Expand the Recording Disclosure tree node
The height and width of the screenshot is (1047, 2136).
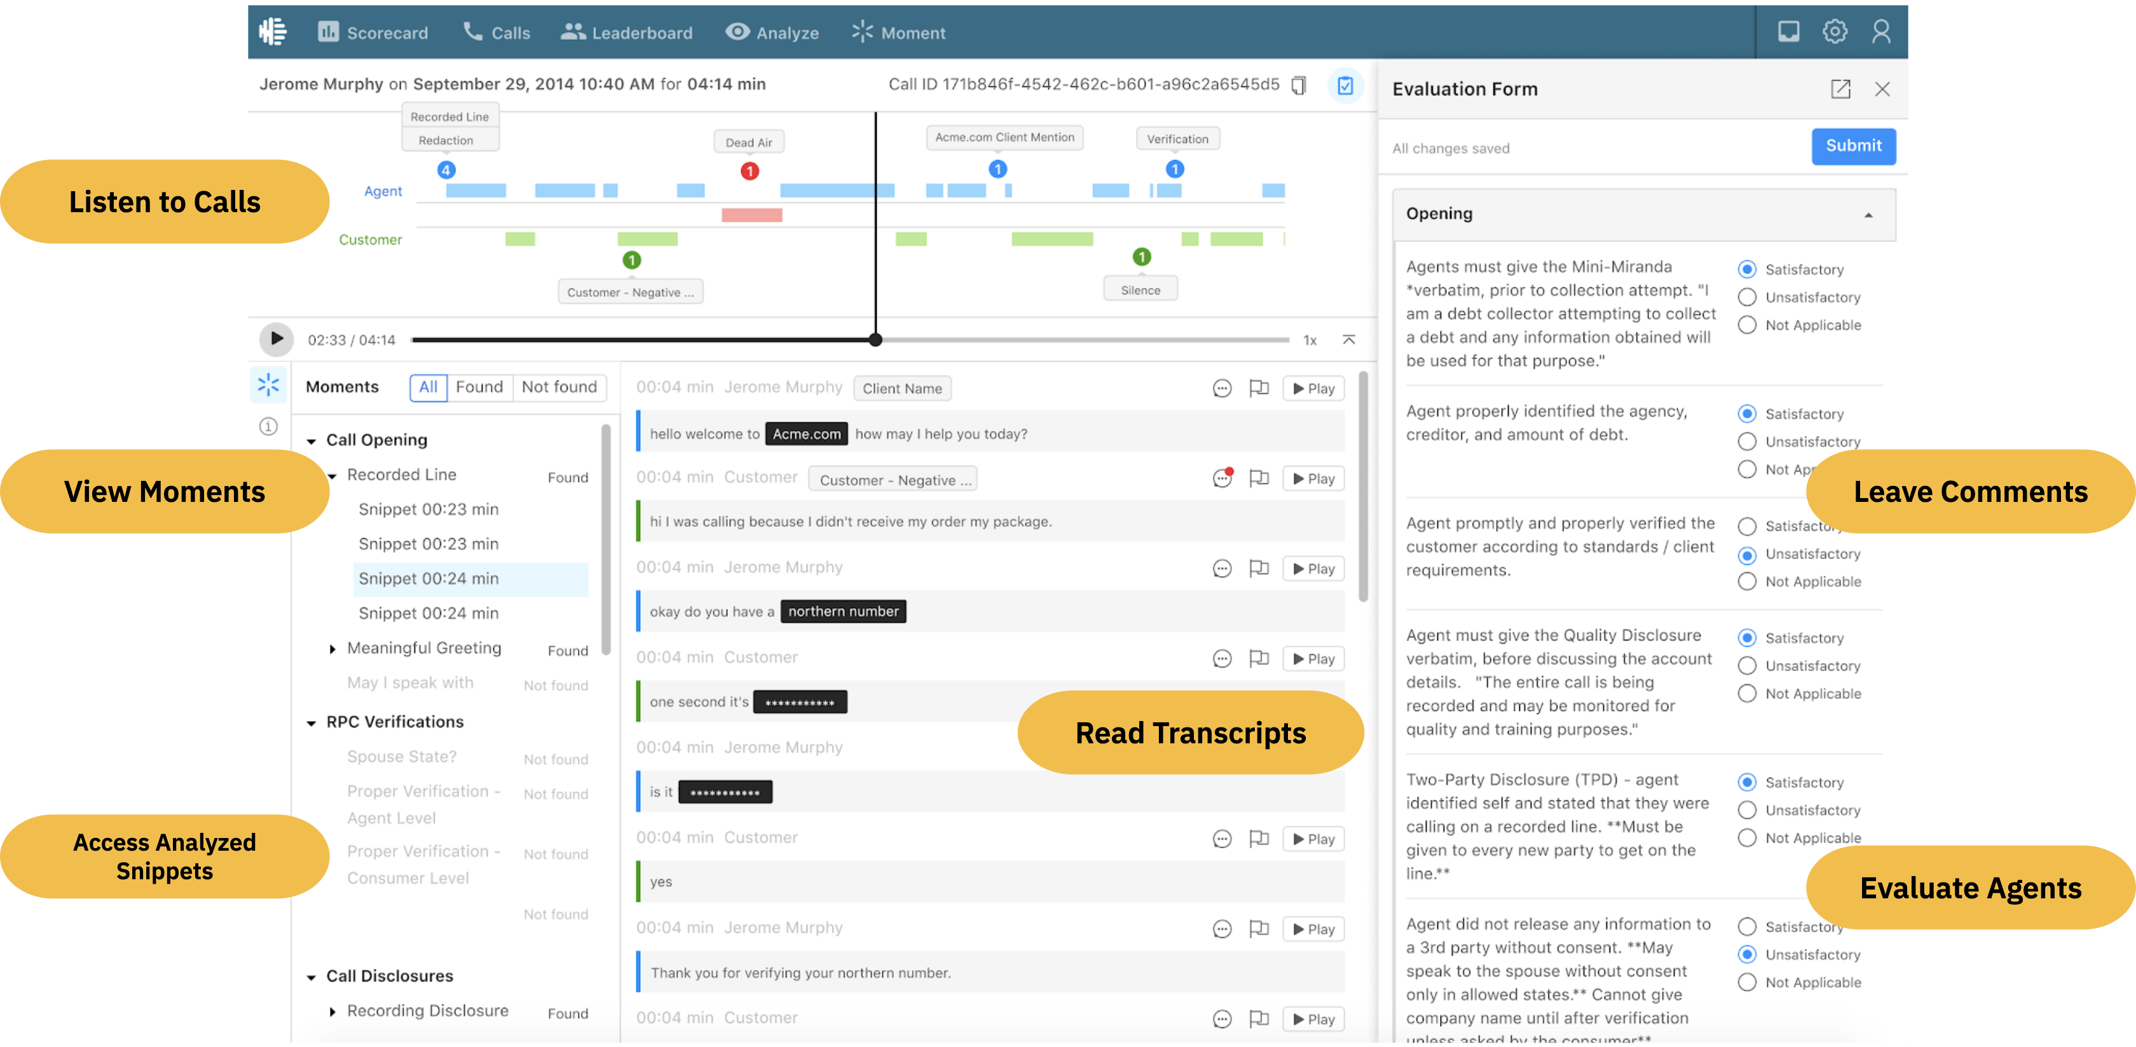(332, 1011)
